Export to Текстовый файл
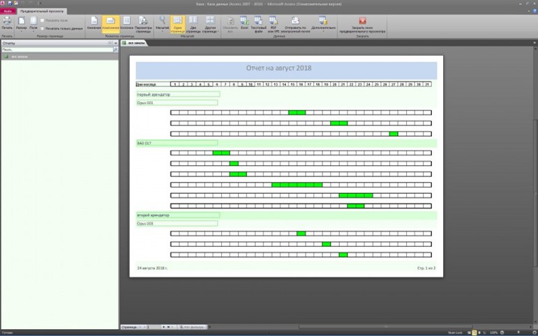Viewport: 538px width, 336px height. (258, 24)
